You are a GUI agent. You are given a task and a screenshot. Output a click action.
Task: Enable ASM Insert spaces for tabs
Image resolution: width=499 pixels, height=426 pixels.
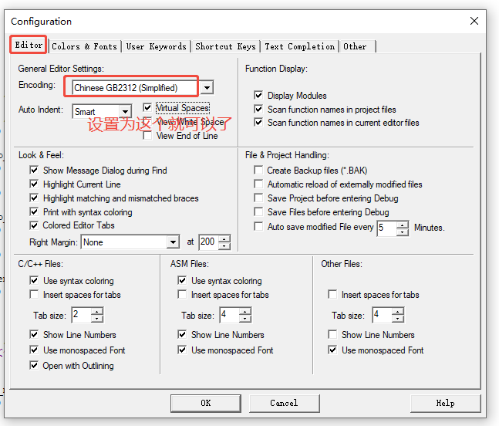pos(182,294)
